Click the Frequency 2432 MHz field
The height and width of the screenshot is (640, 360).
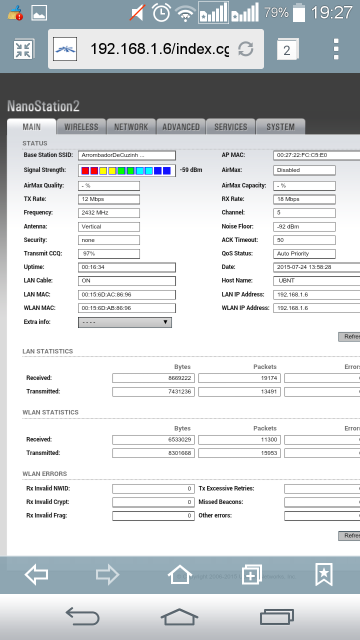(109, 212)
